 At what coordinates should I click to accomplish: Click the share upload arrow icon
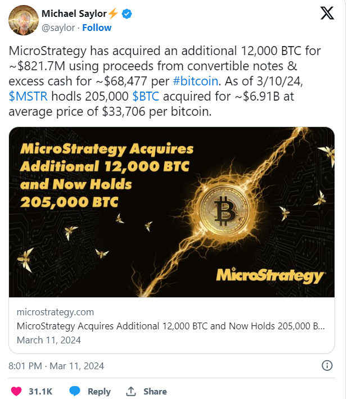(131, 391)
